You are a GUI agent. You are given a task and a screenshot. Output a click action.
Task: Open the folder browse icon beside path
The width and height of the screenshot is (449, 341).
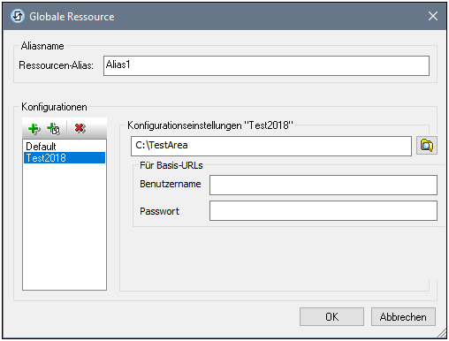click(x=427, y=146)
